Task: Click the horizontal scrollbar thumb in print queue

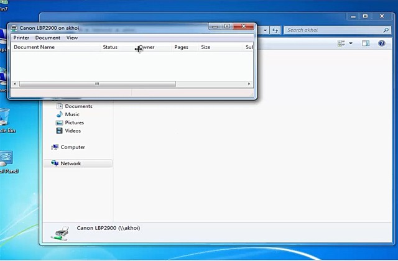Action: pos(98,84)
